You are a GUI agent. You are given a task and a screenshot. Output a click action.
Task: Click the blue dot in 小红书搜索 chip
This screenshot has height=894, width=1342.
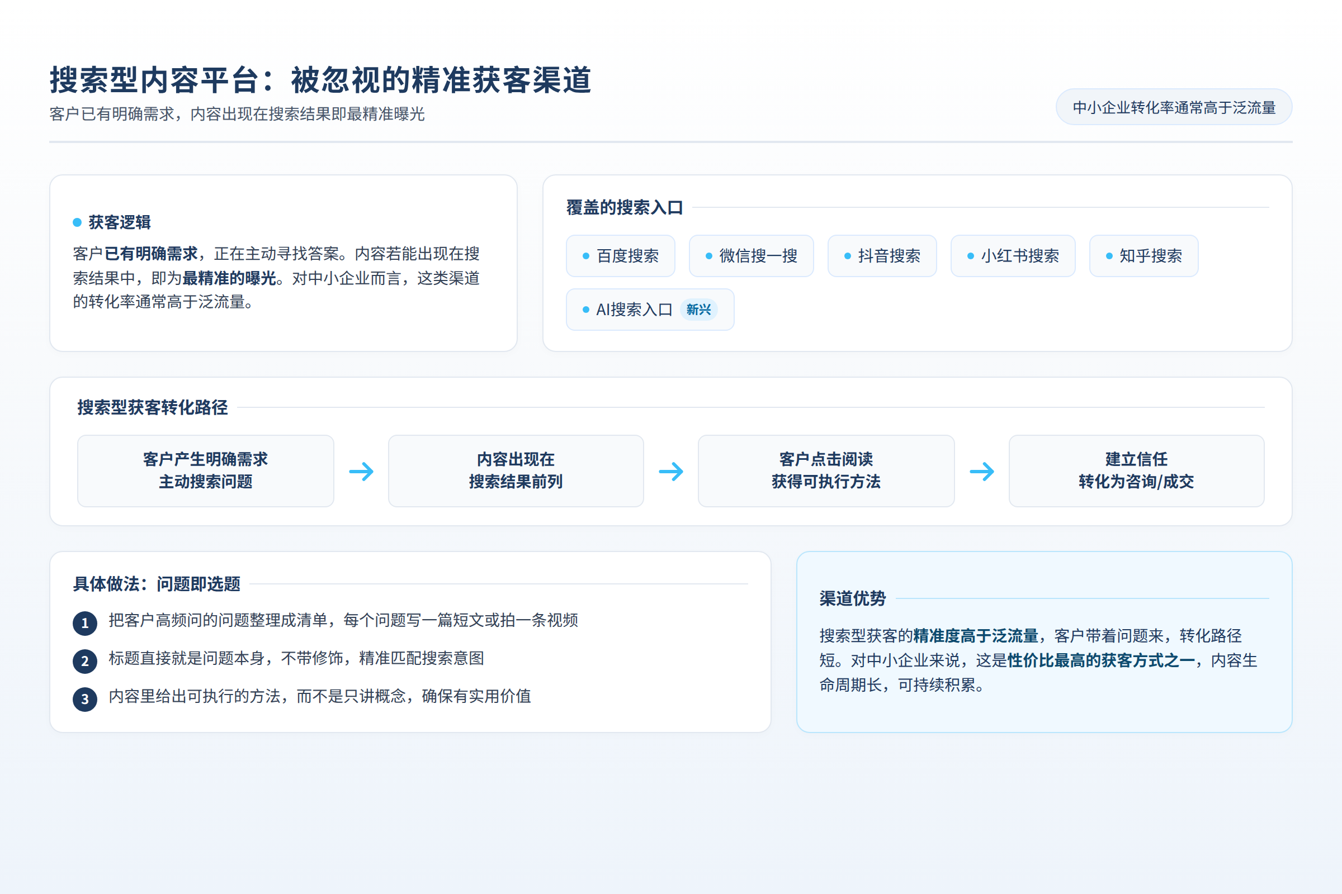coord(971,256)
